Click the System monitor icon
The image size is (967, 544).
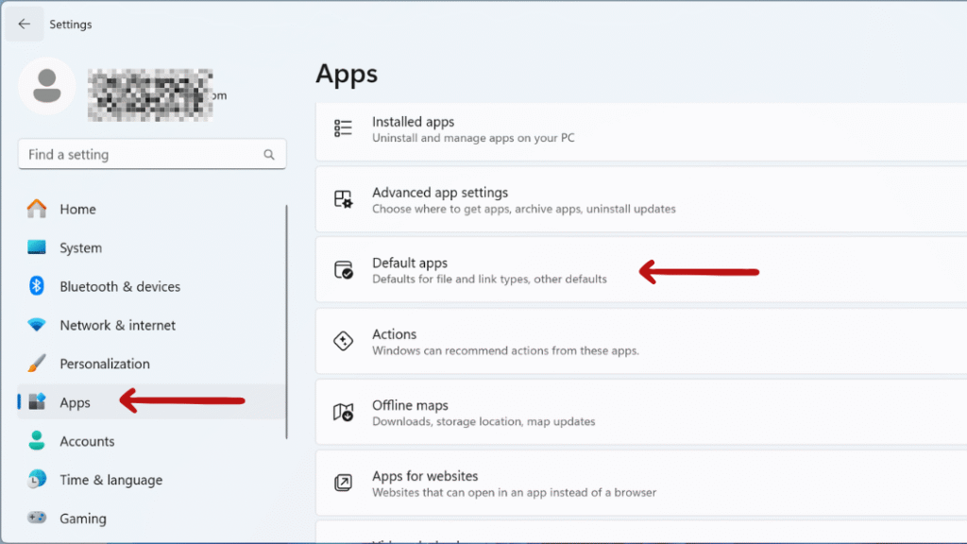coord(37,247)
